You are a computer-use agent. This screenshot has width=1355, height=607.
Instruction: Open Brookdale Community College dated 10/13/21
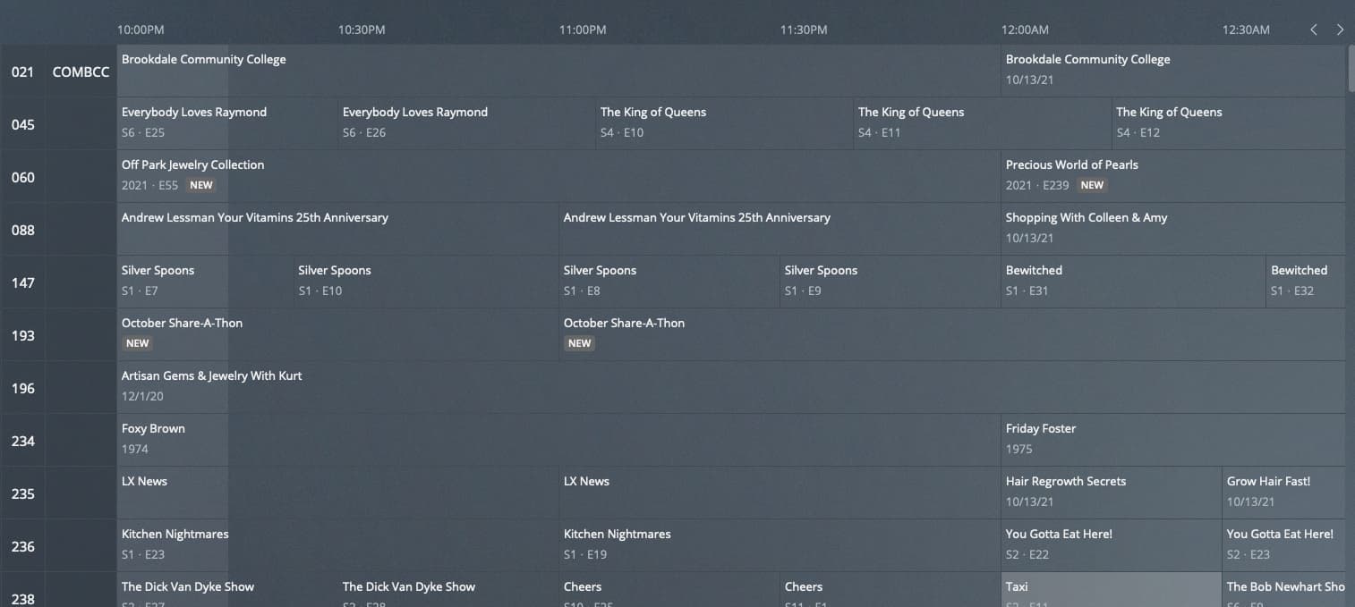[1173, 72]
